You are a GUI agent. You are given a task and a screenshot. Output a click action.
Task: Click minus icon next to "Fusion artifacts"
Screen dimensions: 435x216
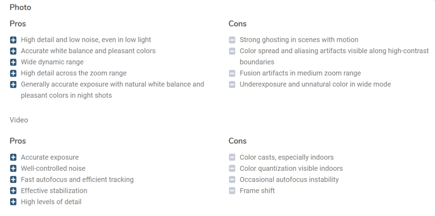tap(232, 73)
